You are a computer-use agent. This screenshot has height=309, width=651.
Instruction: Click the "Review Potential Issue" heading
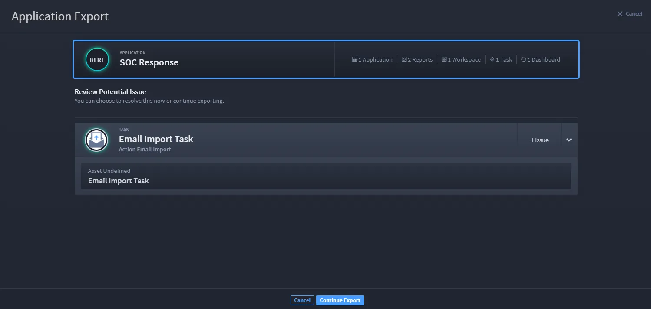pos(110,92)
